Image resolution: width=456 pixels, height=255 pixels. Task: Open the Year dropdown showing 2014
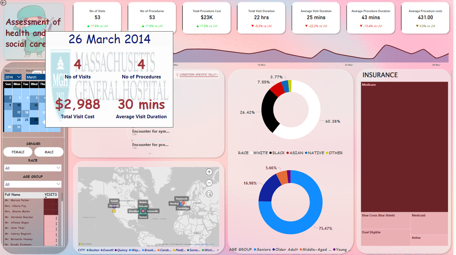click(x=13, y=77)
